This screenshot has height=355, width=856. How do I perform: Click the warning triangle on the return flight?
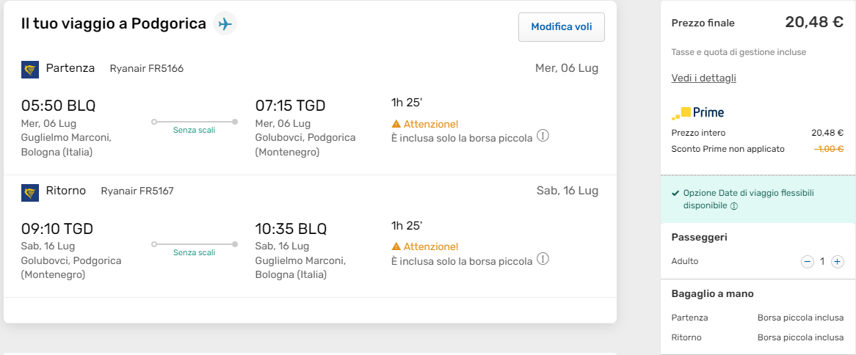(396, 246)
